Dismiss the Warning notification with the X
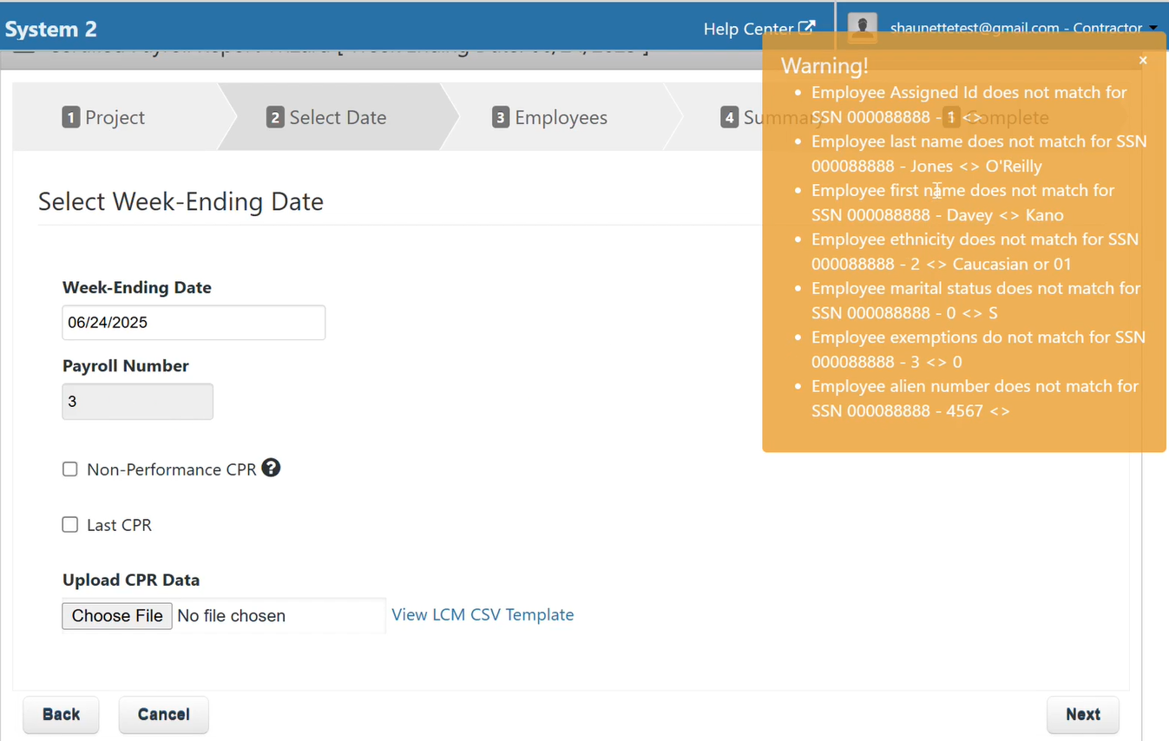The image size is (1169, 741). [1143, 60]
